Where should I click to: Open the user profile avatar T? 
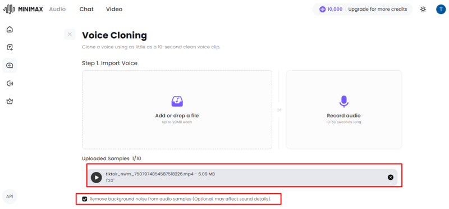point(441,9)
